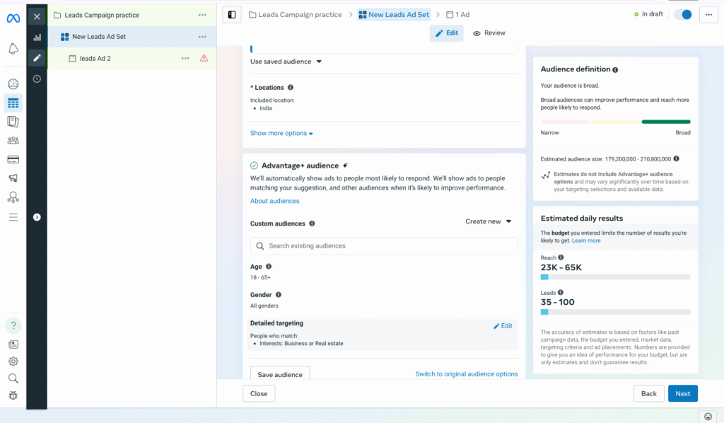Open the campaigns table grid icon

(x=13, y=103)
